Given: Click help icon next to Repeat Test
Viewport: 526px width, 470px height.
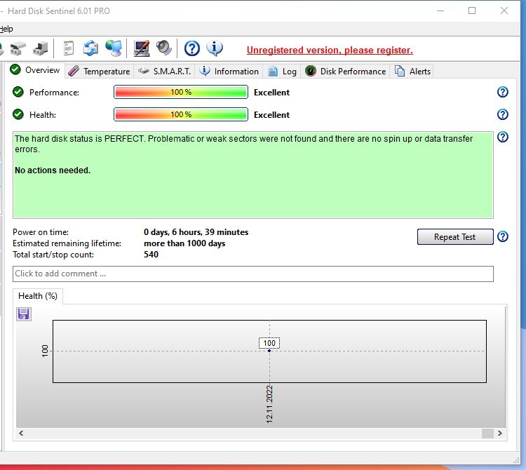Looking at the screenshot, I should click(x=503, y=236).
